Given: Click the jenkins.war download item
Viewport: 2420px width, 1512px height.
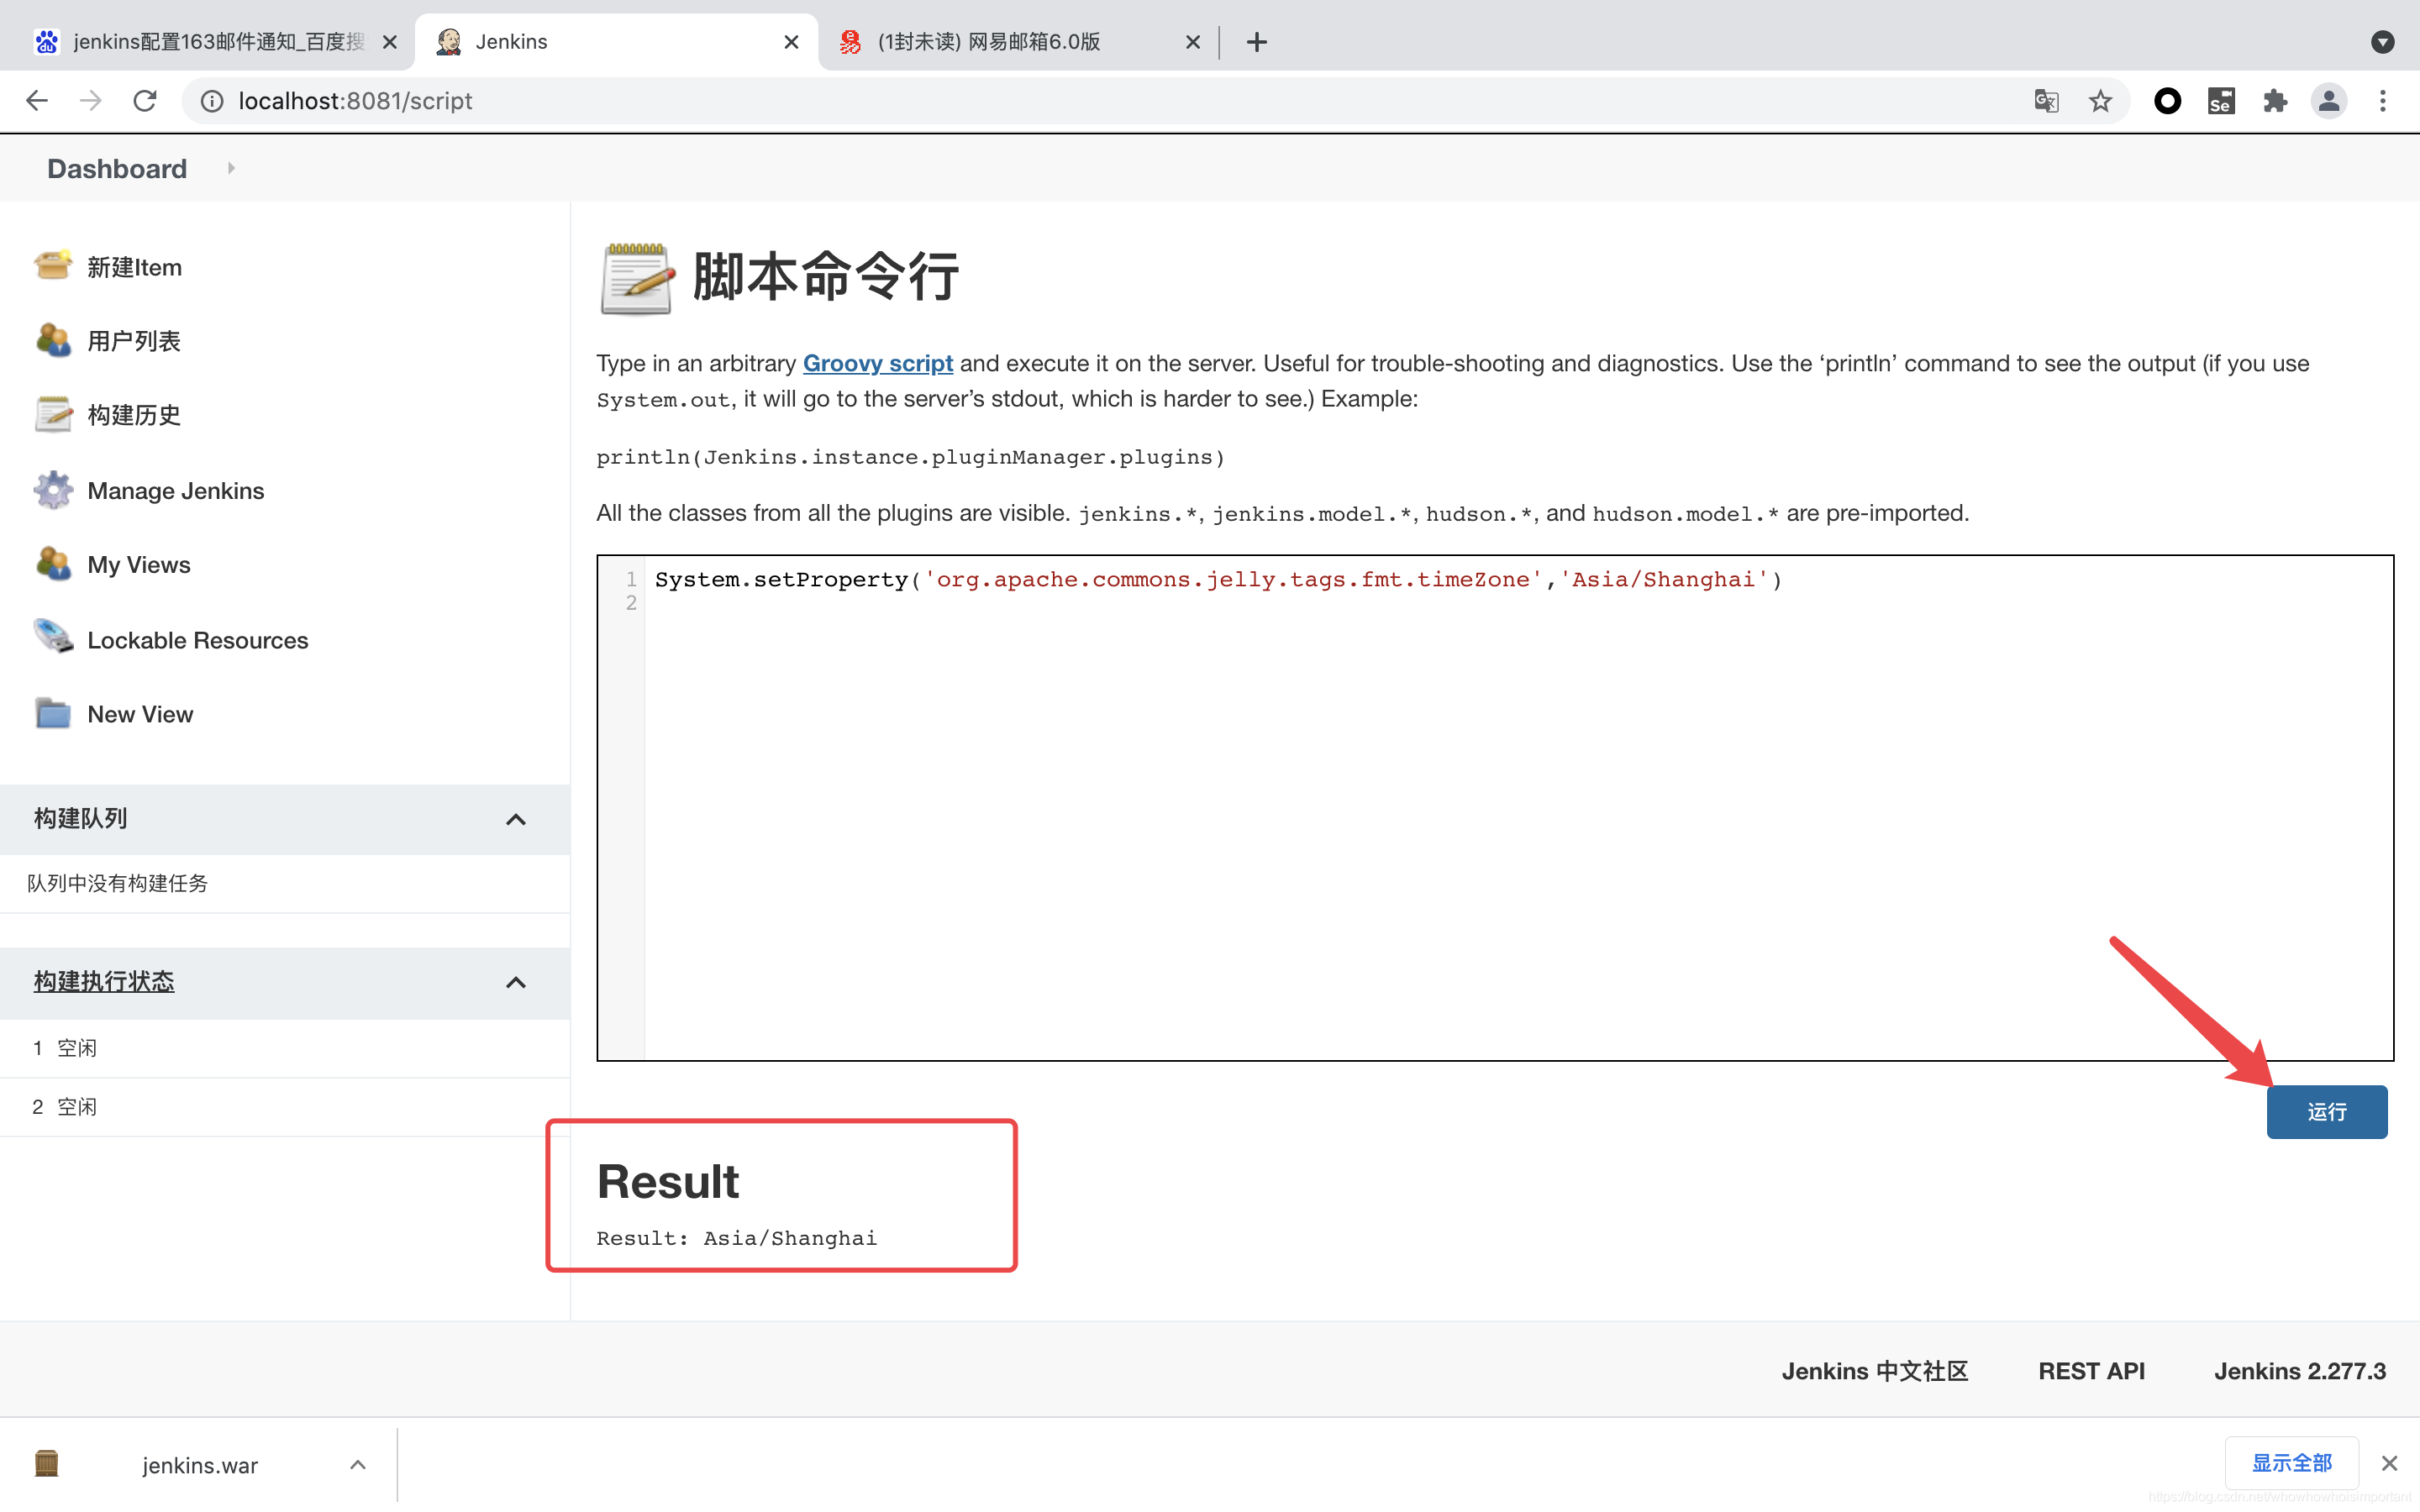Looking at the screenshot, I should [x=199, y=1465].
